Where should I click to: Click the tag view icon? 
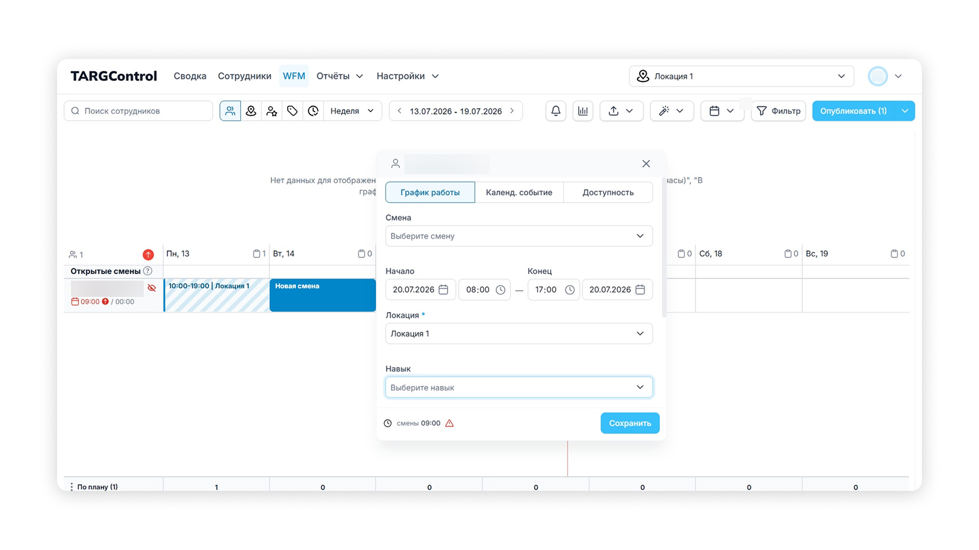pyautogui.click(x=292, y=111)
